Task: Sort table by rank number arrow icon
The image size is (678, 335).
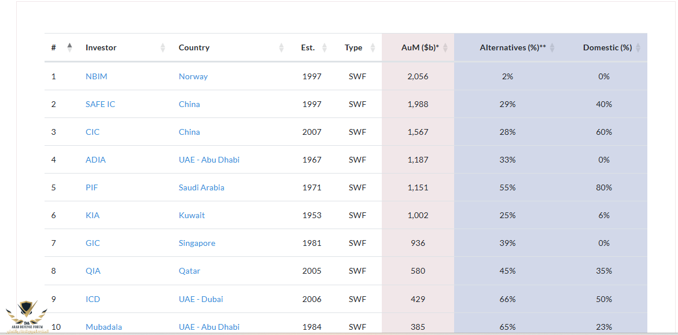Action: pyautogui.click(x=70, y=47)
